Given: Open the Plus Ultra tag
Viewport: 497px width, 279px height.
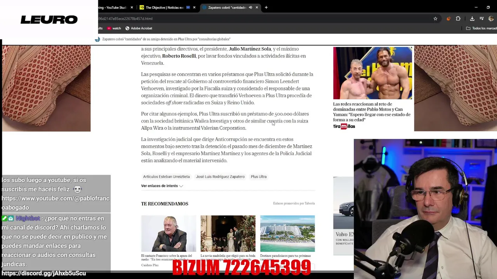Looking at the screenshot, I should (x=259, y=177).
